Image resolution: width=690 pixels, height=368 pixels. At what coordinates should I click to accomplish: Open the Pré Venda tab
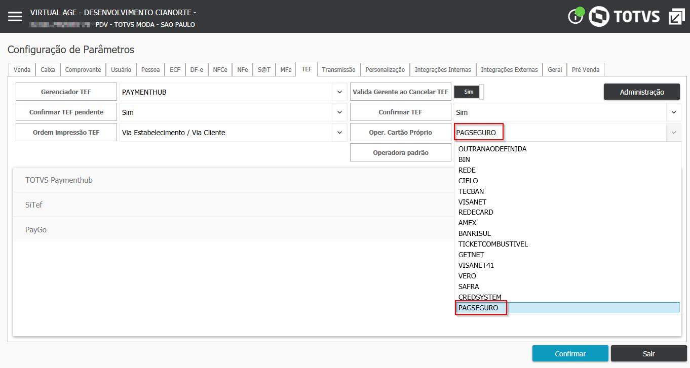pos(585,70)
